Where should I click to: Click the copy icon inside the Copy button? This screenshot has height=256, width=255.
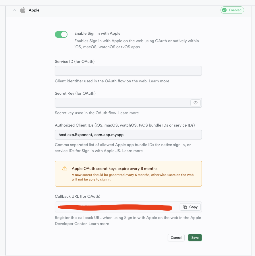[x=186, y=207]
